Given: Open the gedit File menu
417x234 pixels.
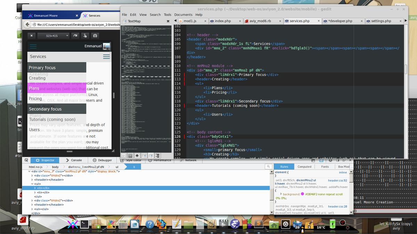Looking at the screenshot, I should pos(124,15).
